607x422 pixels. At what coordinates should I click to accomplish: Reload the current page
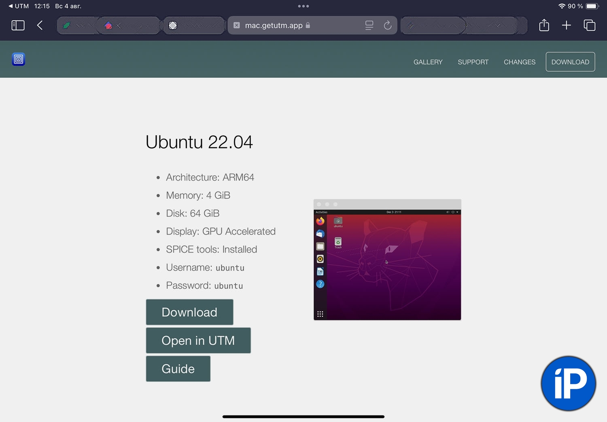tap(387, 26)
